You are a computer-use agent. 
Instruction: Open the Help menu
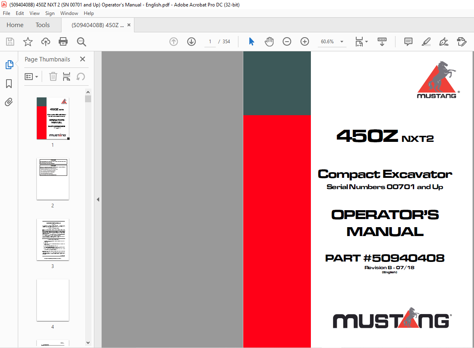[89, 13]
